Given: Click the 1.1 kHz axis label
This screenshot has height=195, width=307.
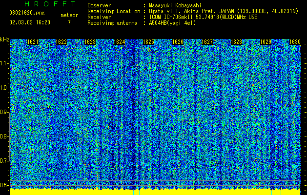Looking at the screenshot, I should click(x=4, y=63).
